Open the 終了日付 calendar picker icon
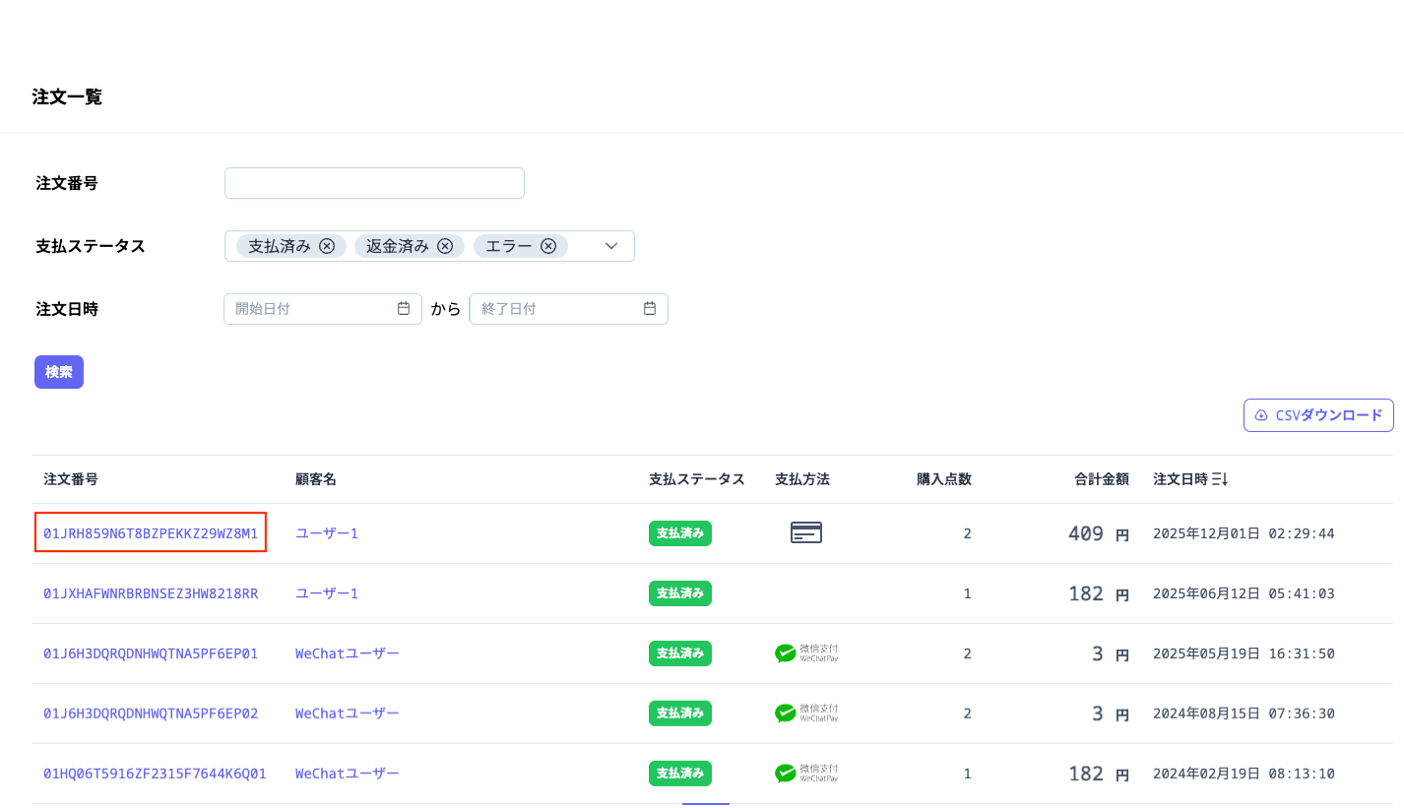The height and width of the screenshot is (808, 1404). pyautogui.click(x=650, y=308)
